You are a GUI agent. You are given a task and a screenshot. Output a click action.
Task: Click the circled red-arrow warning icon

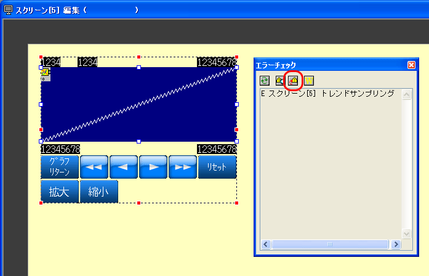point(294,80)
